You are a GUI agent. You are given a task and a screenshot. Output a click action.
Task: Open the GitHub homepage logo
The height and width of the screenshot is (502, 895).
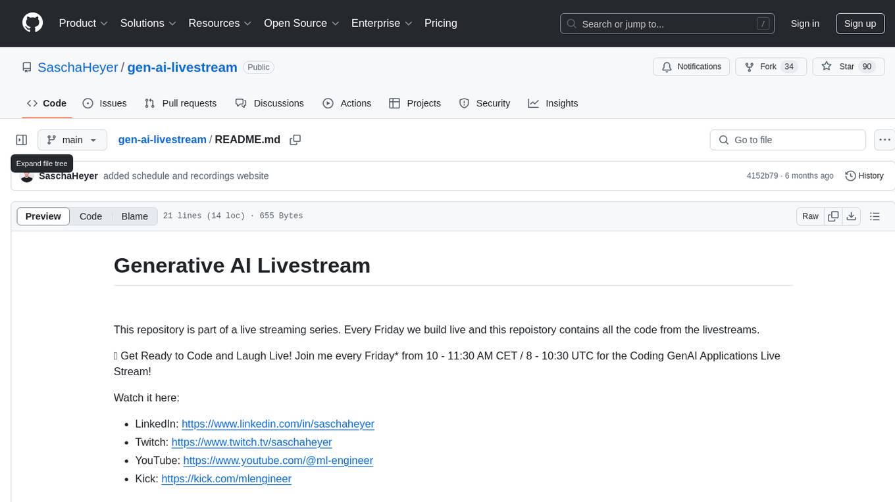coord(32,23)
